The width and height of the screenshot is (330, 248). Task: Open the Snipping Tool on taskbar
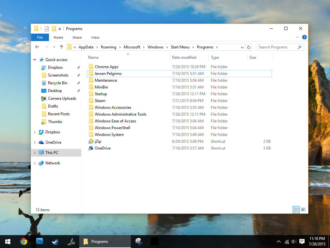[x=139, y=242]
